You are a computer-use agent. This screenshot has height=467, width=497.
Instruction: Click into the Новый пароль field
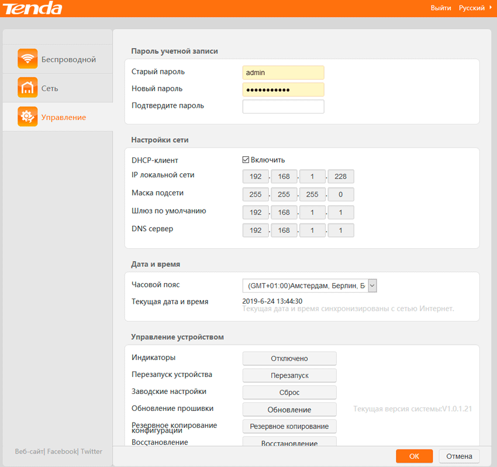coord(283,90)
